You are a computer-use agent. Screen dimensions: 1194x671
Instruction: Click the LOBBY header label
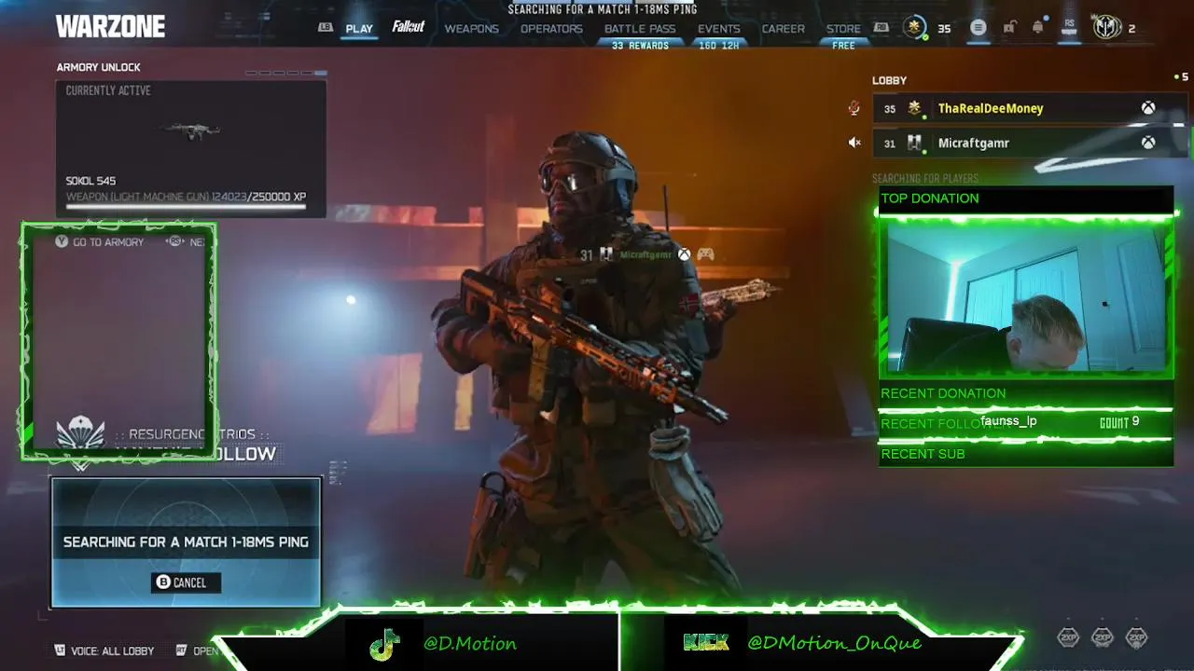point(889,81)
